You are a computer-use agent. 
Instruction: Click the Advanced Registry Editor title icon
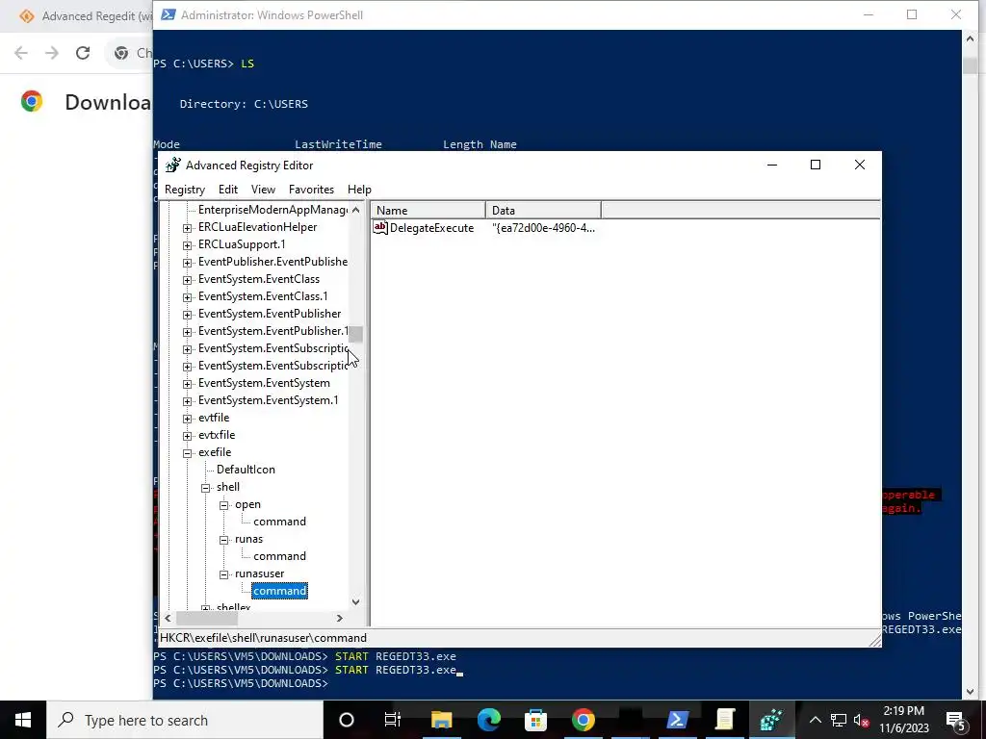click(x=173, y=166)
